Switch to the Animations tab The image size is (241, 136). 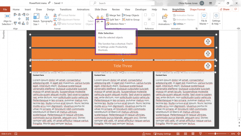point(83,9)
